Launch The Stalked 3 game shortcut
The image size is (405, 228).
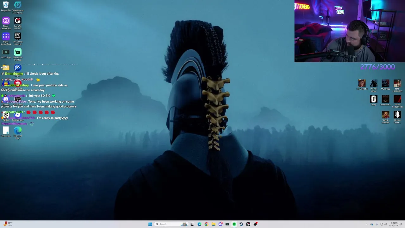[x=362, y=85]
